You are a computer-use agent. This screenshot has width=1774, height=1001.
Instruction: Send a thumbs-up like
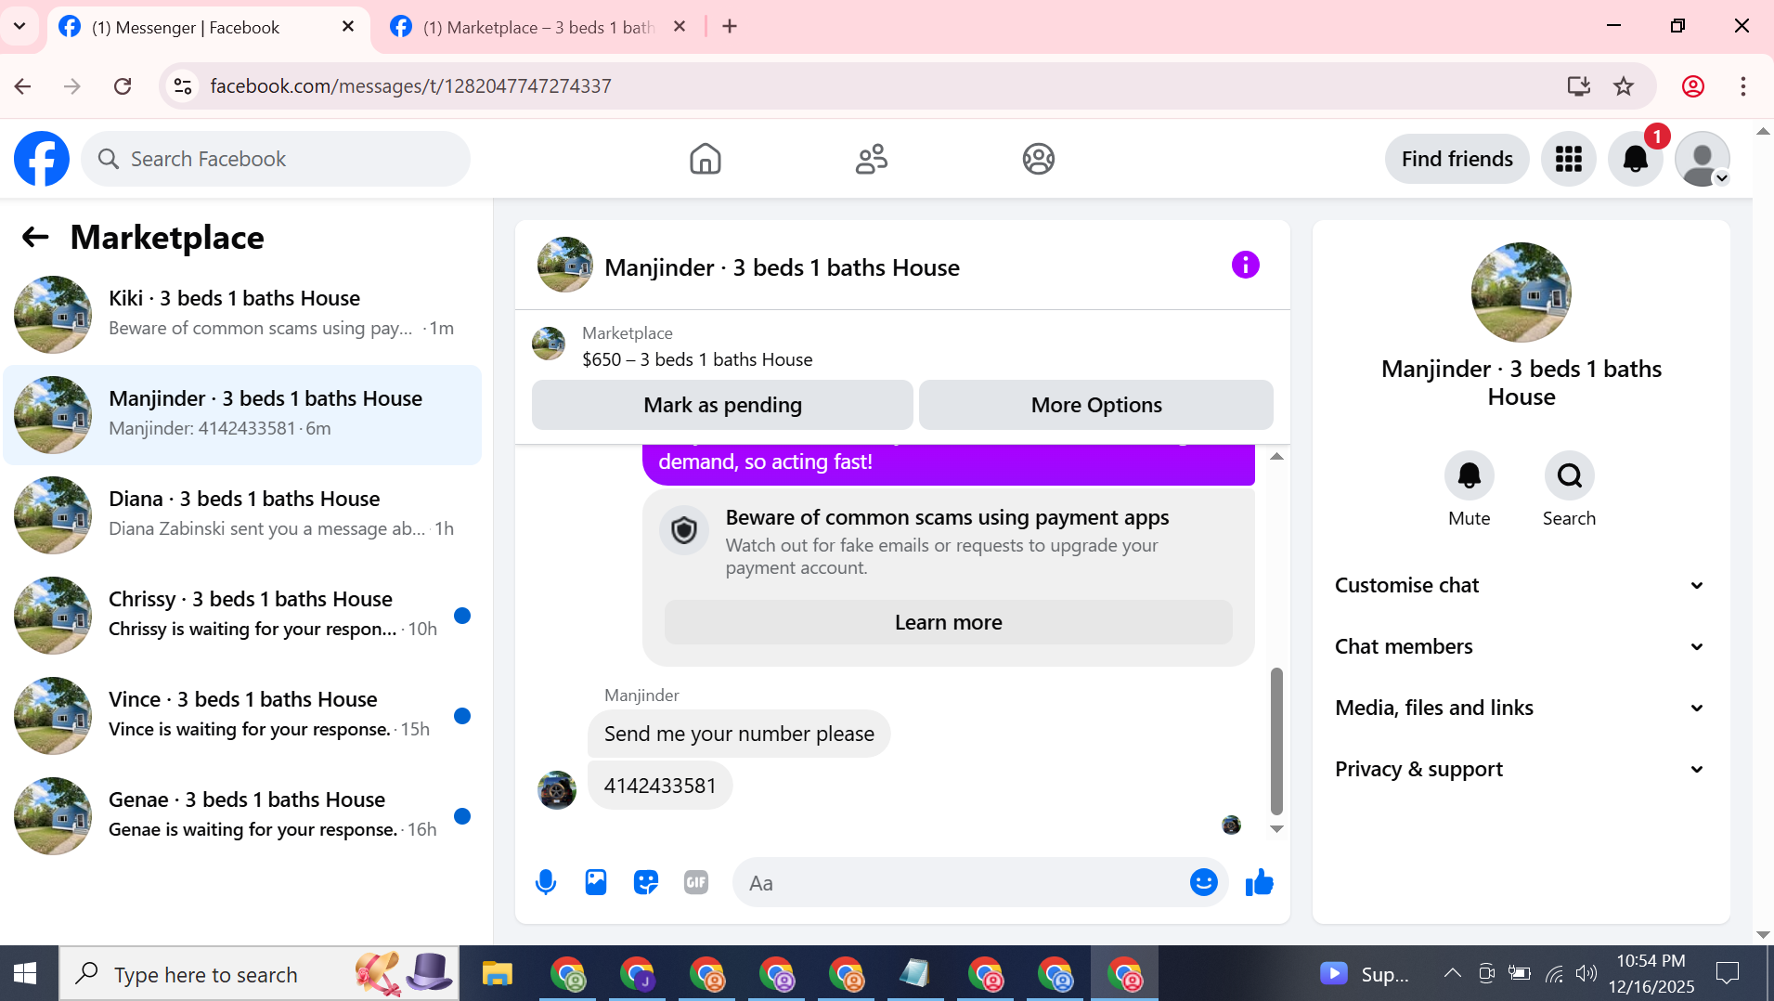[x=1260, y=882]
